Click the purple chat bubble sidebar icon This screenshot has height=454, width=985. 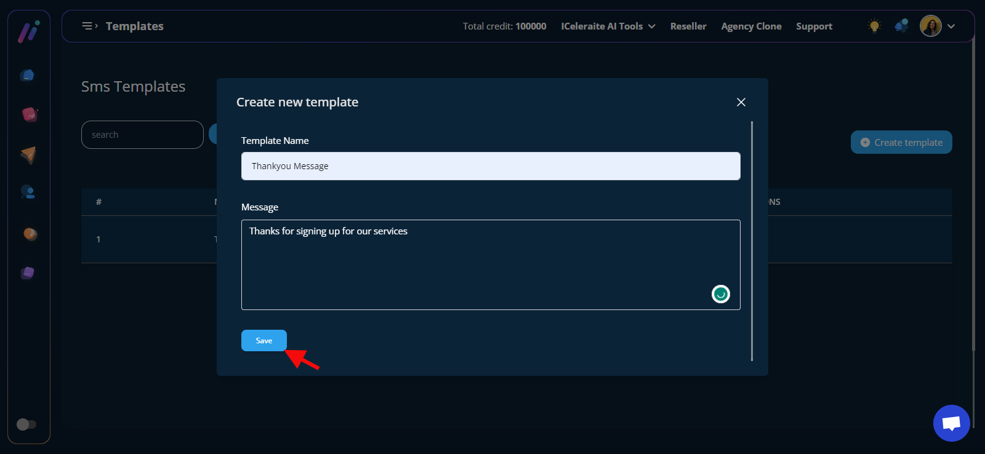[x=28, y=273]
